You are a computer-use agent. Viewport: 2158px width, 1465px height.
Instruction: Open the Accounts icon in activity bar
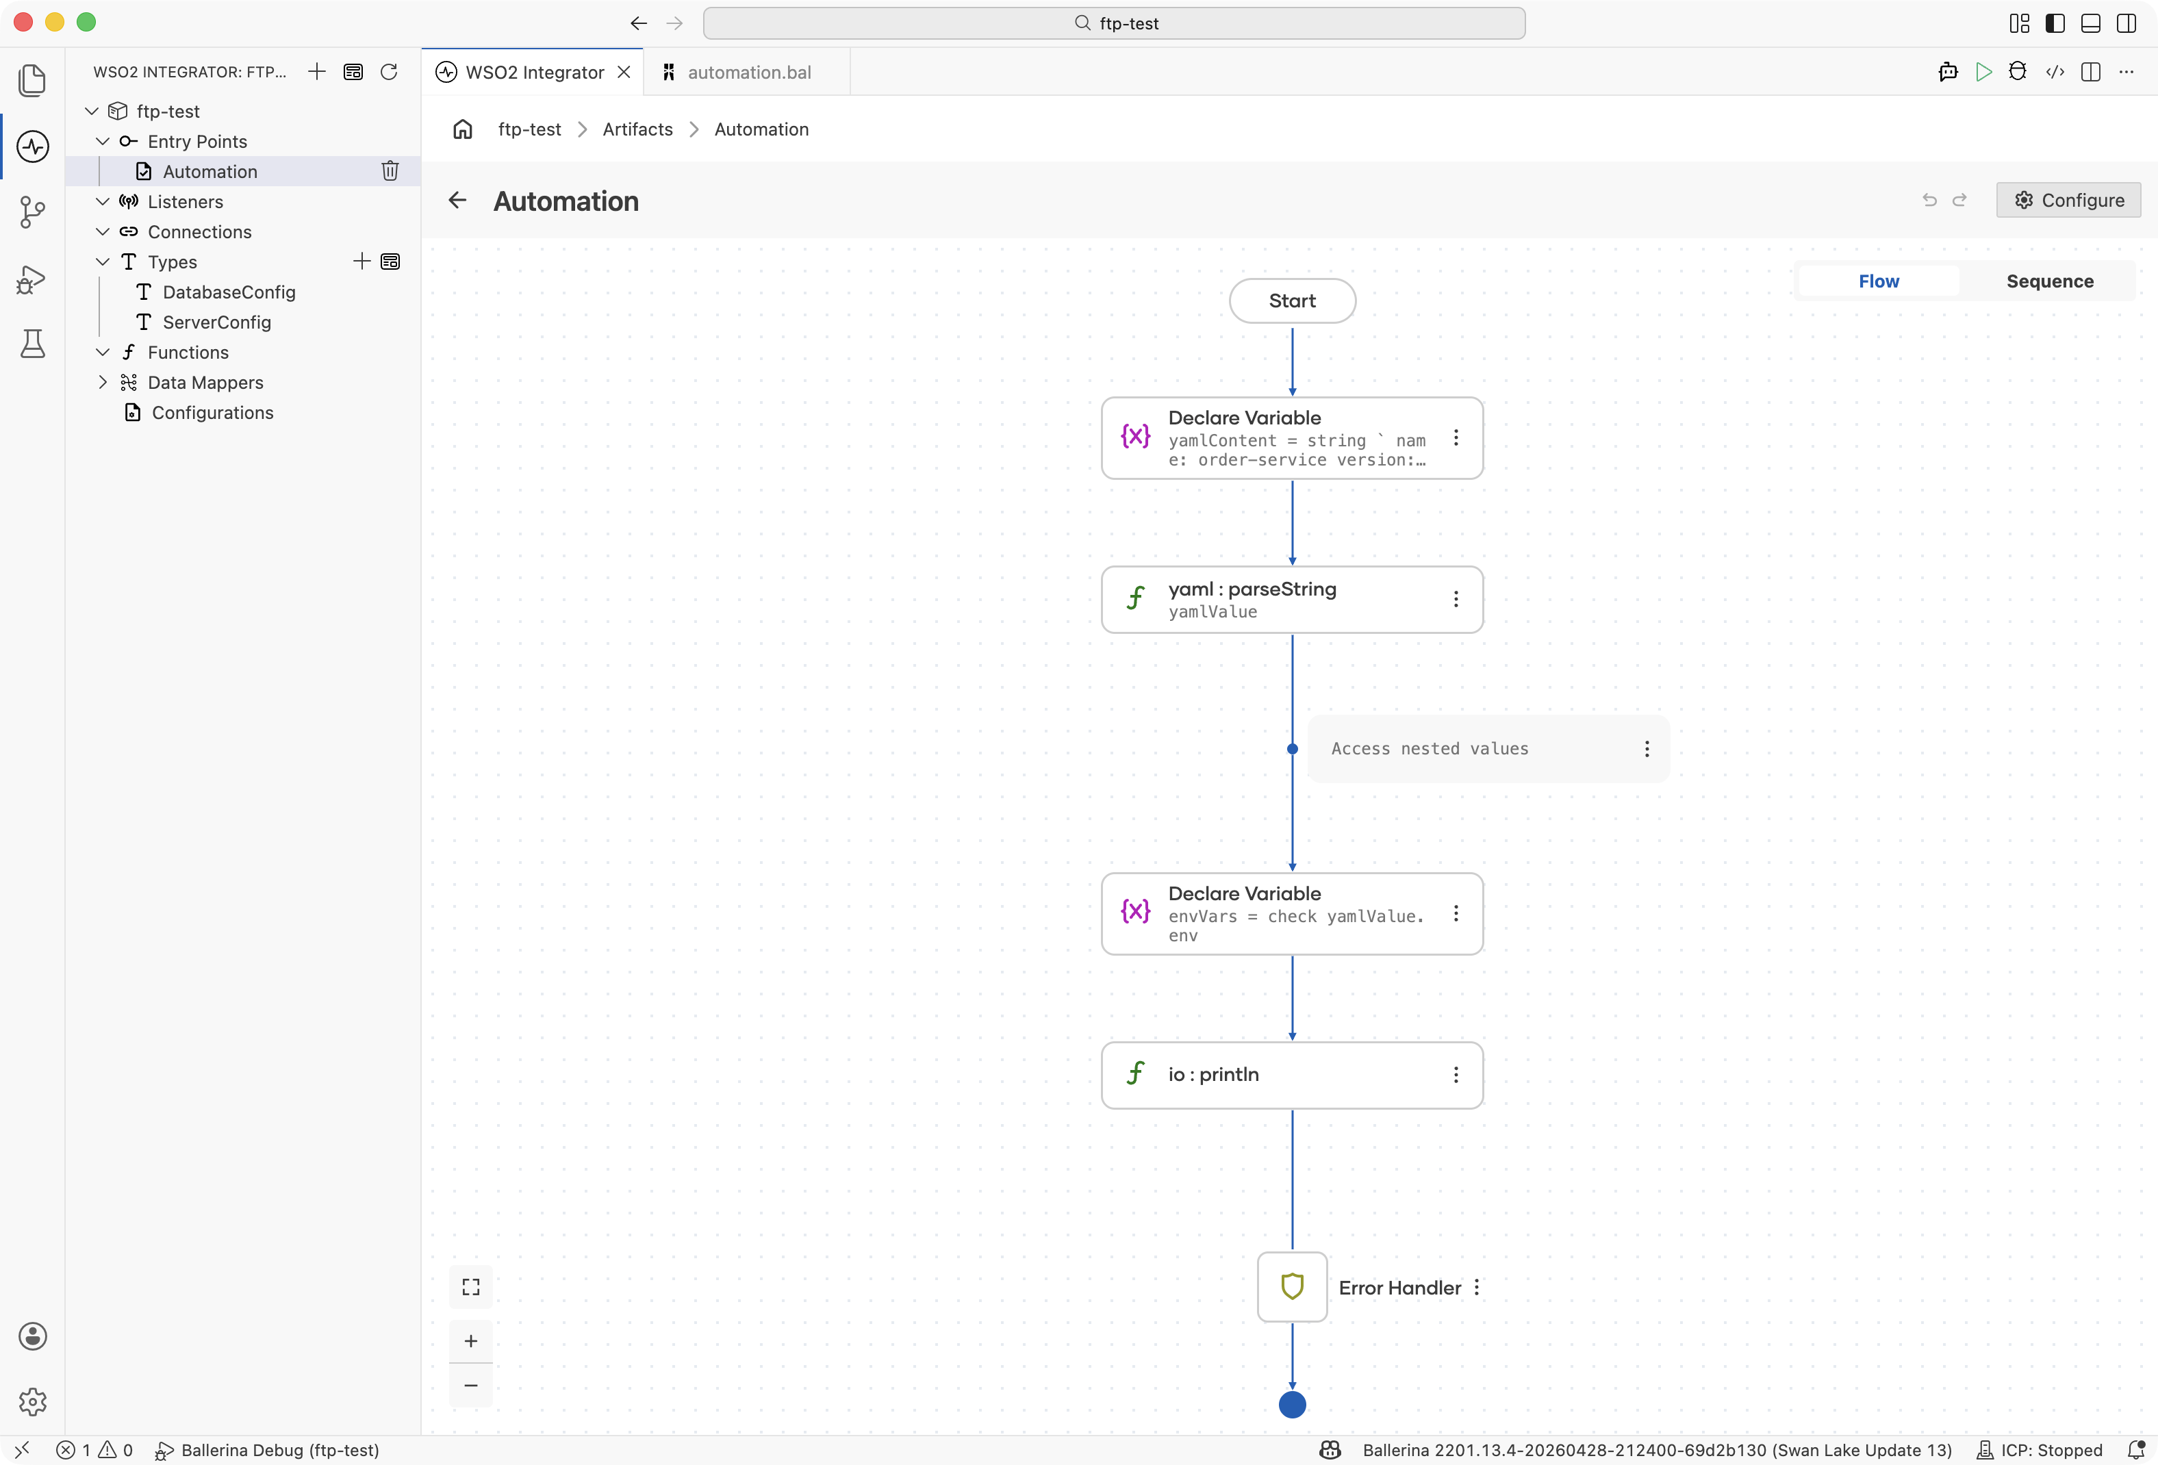pyautogui.click(x=32, y=1336)
